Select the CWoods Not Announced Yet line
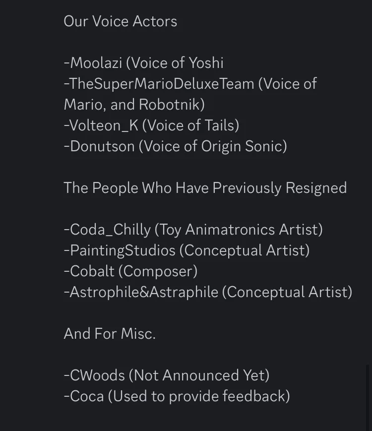 (x=167, y=375)
